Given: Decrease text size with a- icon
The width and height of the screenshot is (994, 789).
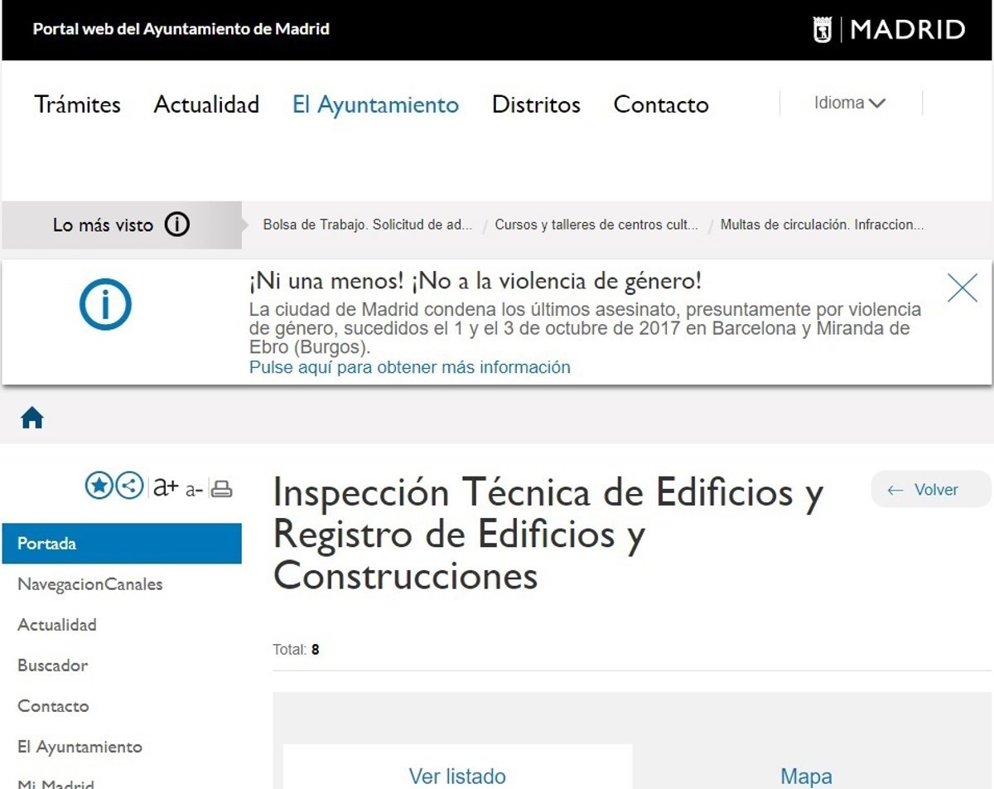Looking at the screenshot, I should click(194, 490).
